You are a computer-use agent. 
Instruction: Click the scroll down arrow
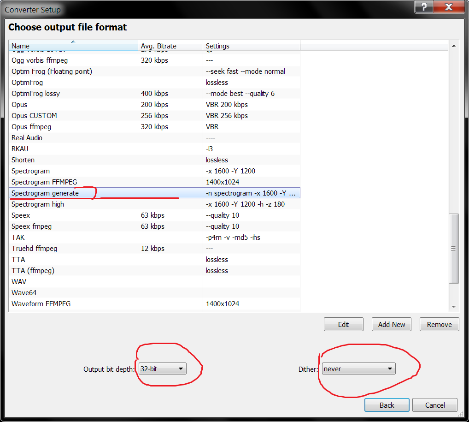click(454, 307)
